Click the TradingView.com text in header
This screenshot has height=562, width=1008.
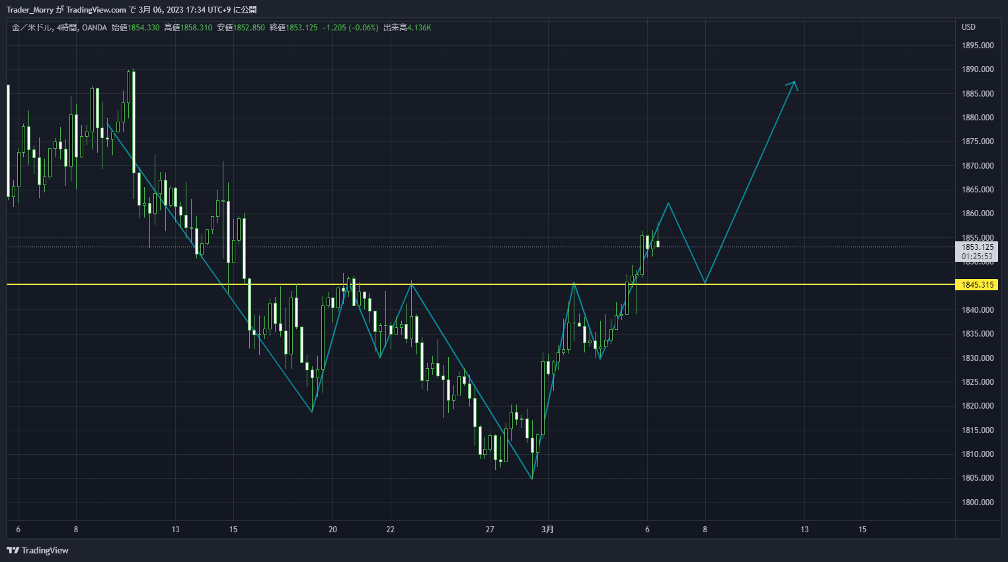pos(96,10)
